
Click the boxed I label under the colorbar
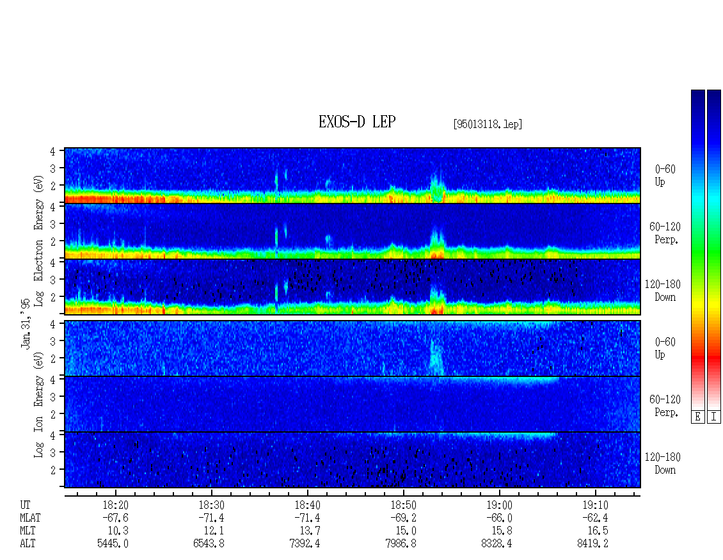tap(714, 417)
